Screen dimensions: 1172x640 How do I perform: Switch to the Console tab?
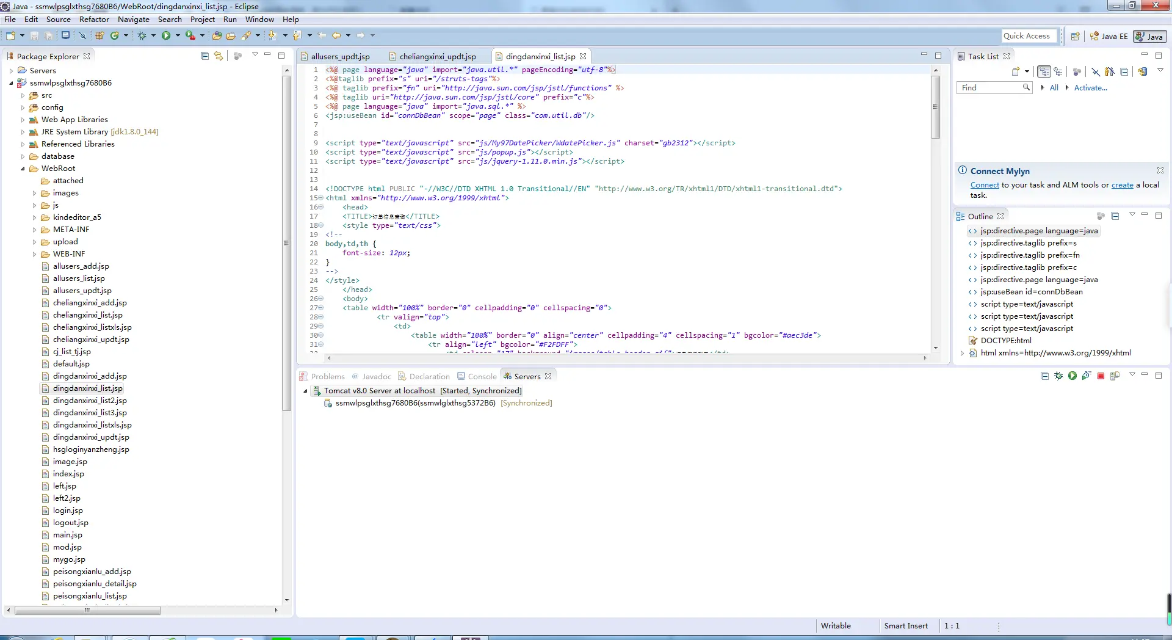coord(477,376)
